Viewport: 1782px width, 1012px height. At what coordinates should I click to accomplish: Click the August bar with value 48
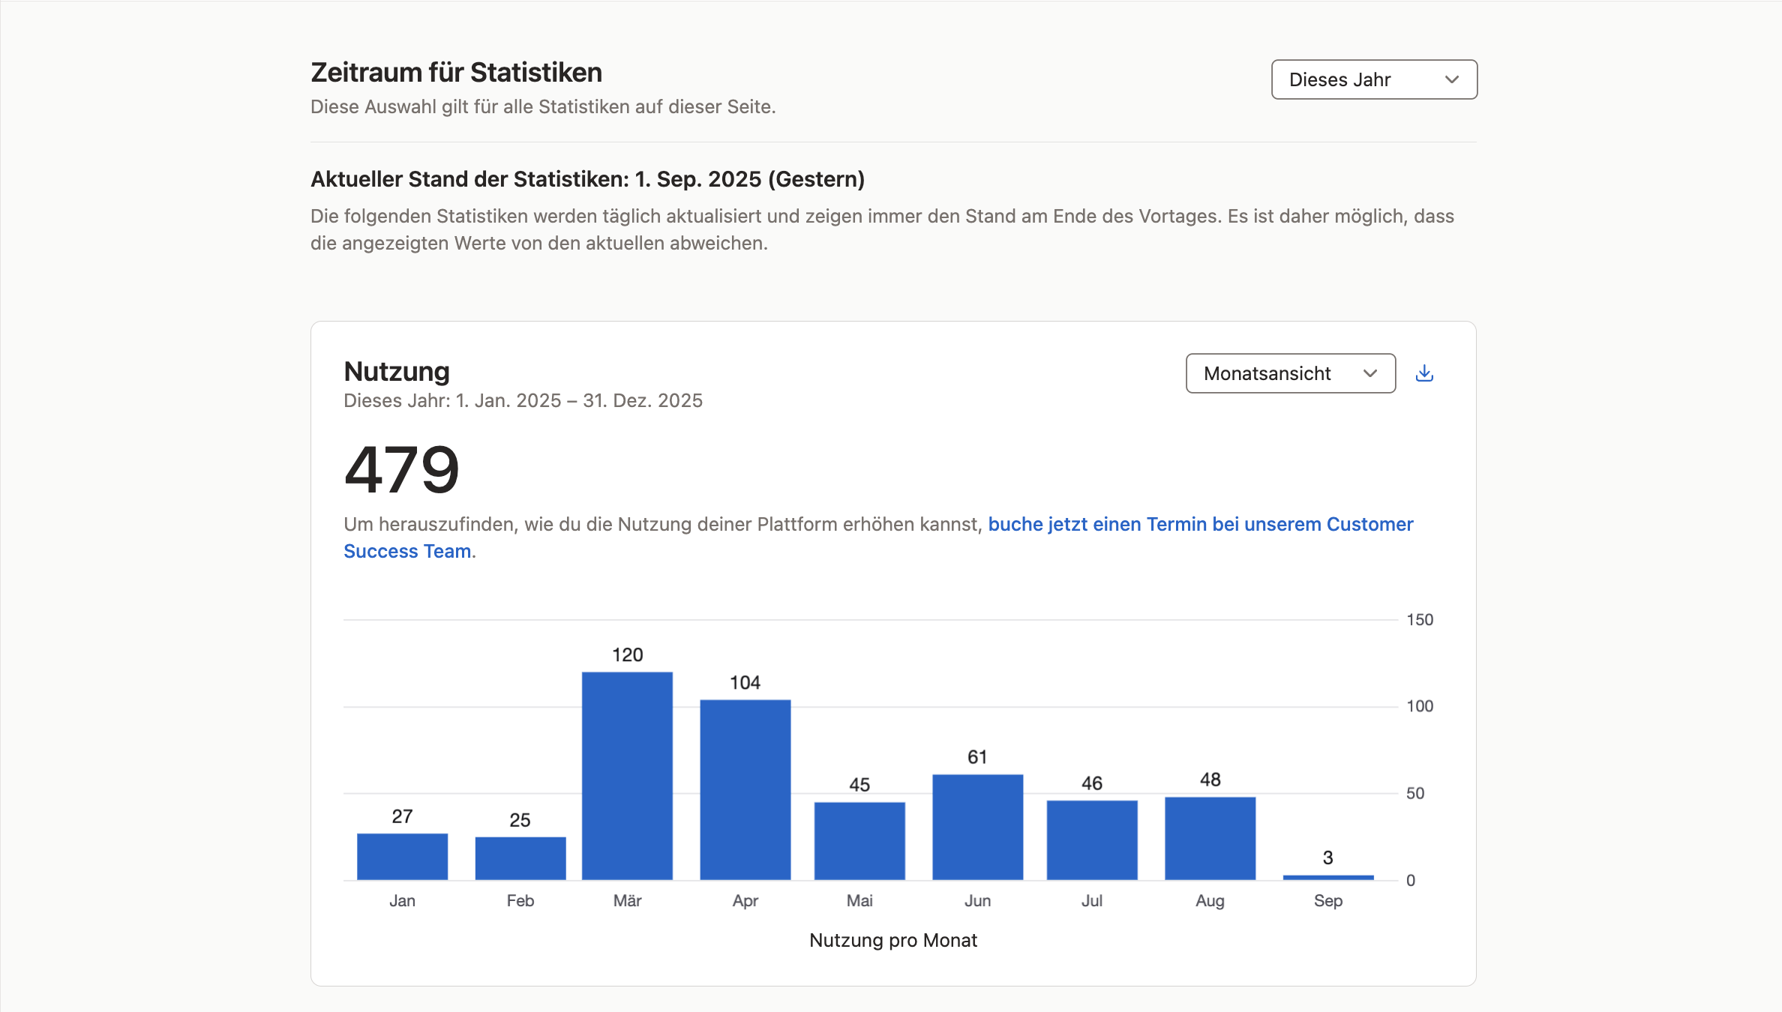tap(1210, 838)
